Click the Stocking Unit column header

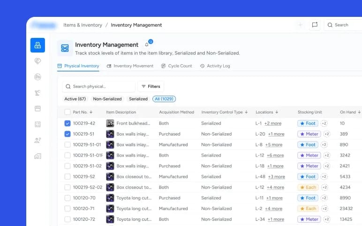pyautogui.click(x=309, y=112)
